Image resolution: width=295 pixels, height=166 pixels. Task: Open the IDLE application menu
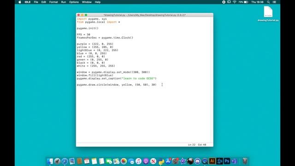tap(28, 2)
